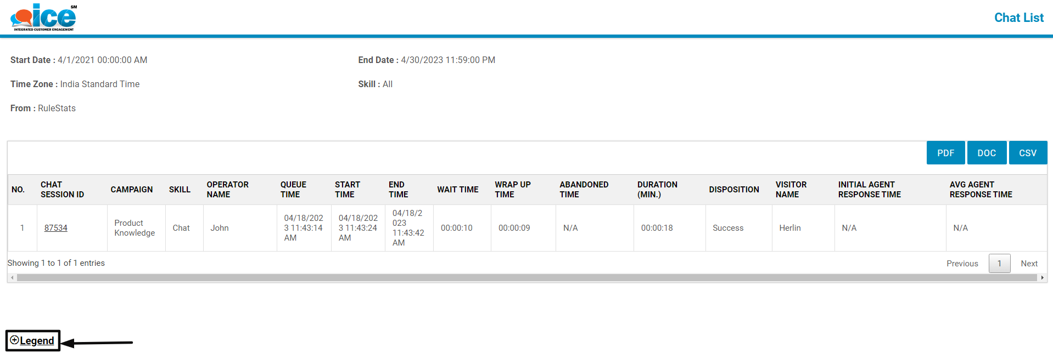The height and width of the screenshot is (359, 1053).
Task: Click the ICE logo icon
Action: [x=43, y=17]
